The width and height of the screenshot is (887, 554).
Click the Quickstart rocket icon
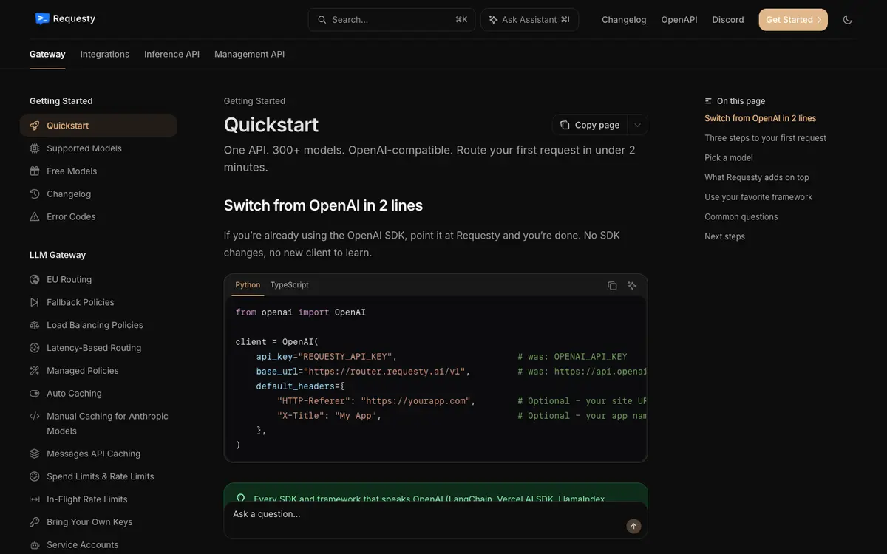pos(35,126)
